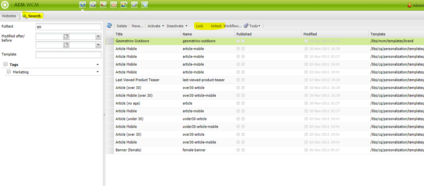
Task: Check the Tags checkbox
Action: click(6, 64)
